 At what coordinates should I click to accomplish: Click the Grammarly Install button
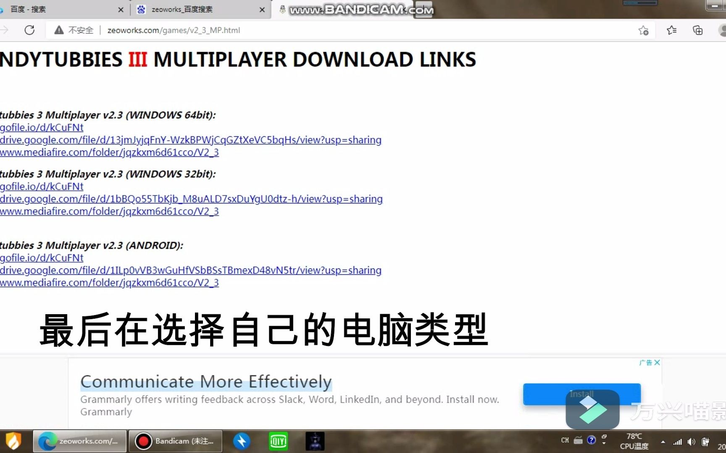582,394
